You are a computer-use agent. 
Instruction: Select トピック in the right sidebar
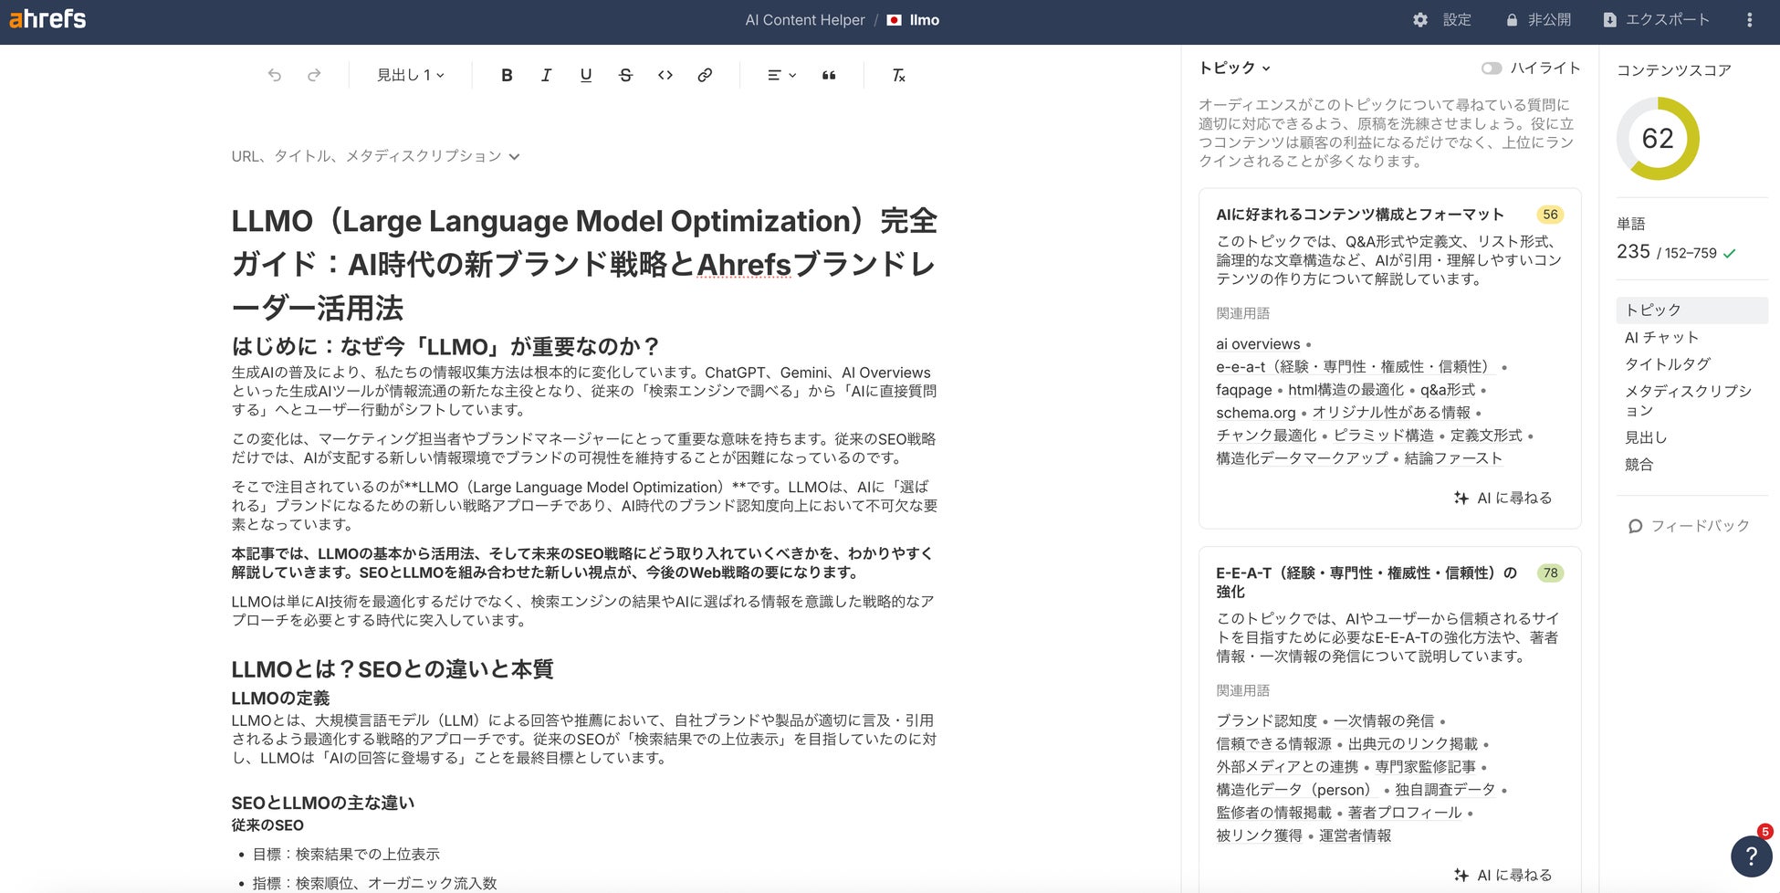tap(1691, 310)
